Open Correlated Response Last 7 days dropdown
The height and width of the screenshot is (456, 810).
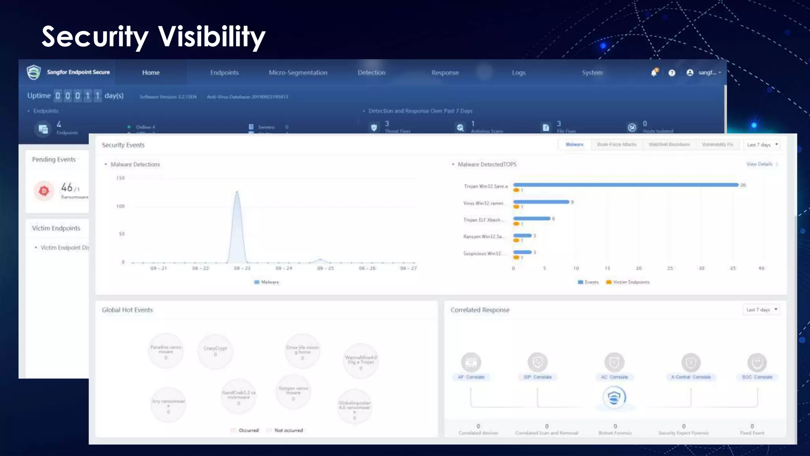[761, 310]
